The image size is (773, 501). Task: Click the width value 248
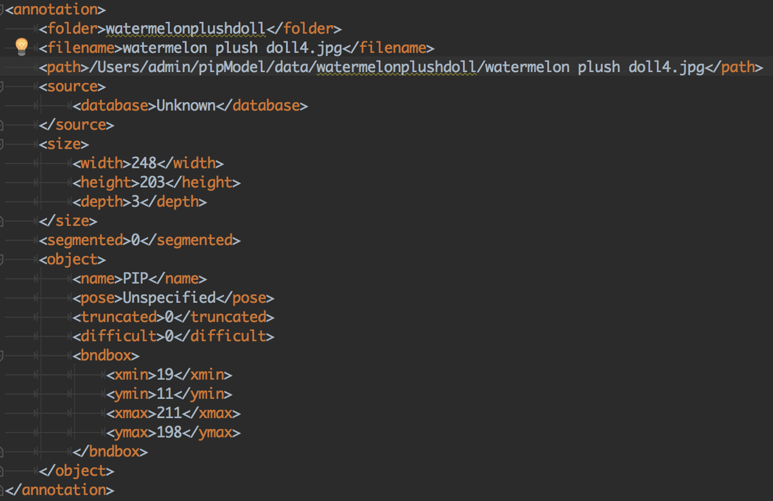(144, 163)
